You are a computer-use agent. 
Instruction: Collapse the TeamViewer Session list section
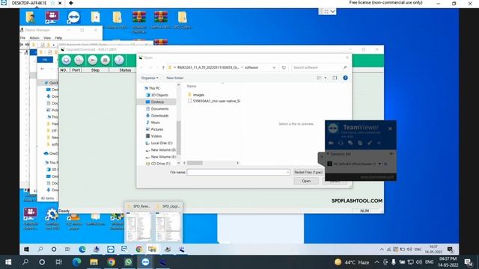[328, 154]
